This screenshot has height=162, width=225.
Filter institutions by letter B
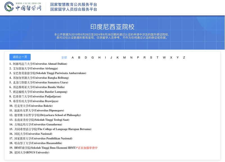tap(79, 58)
